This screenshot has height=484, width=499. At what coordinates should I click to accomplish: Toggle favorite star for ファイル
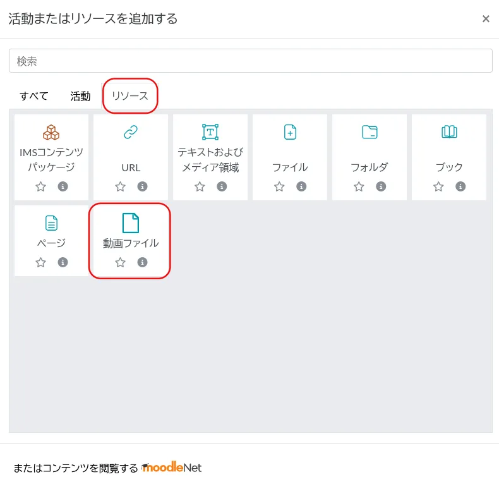279,186
